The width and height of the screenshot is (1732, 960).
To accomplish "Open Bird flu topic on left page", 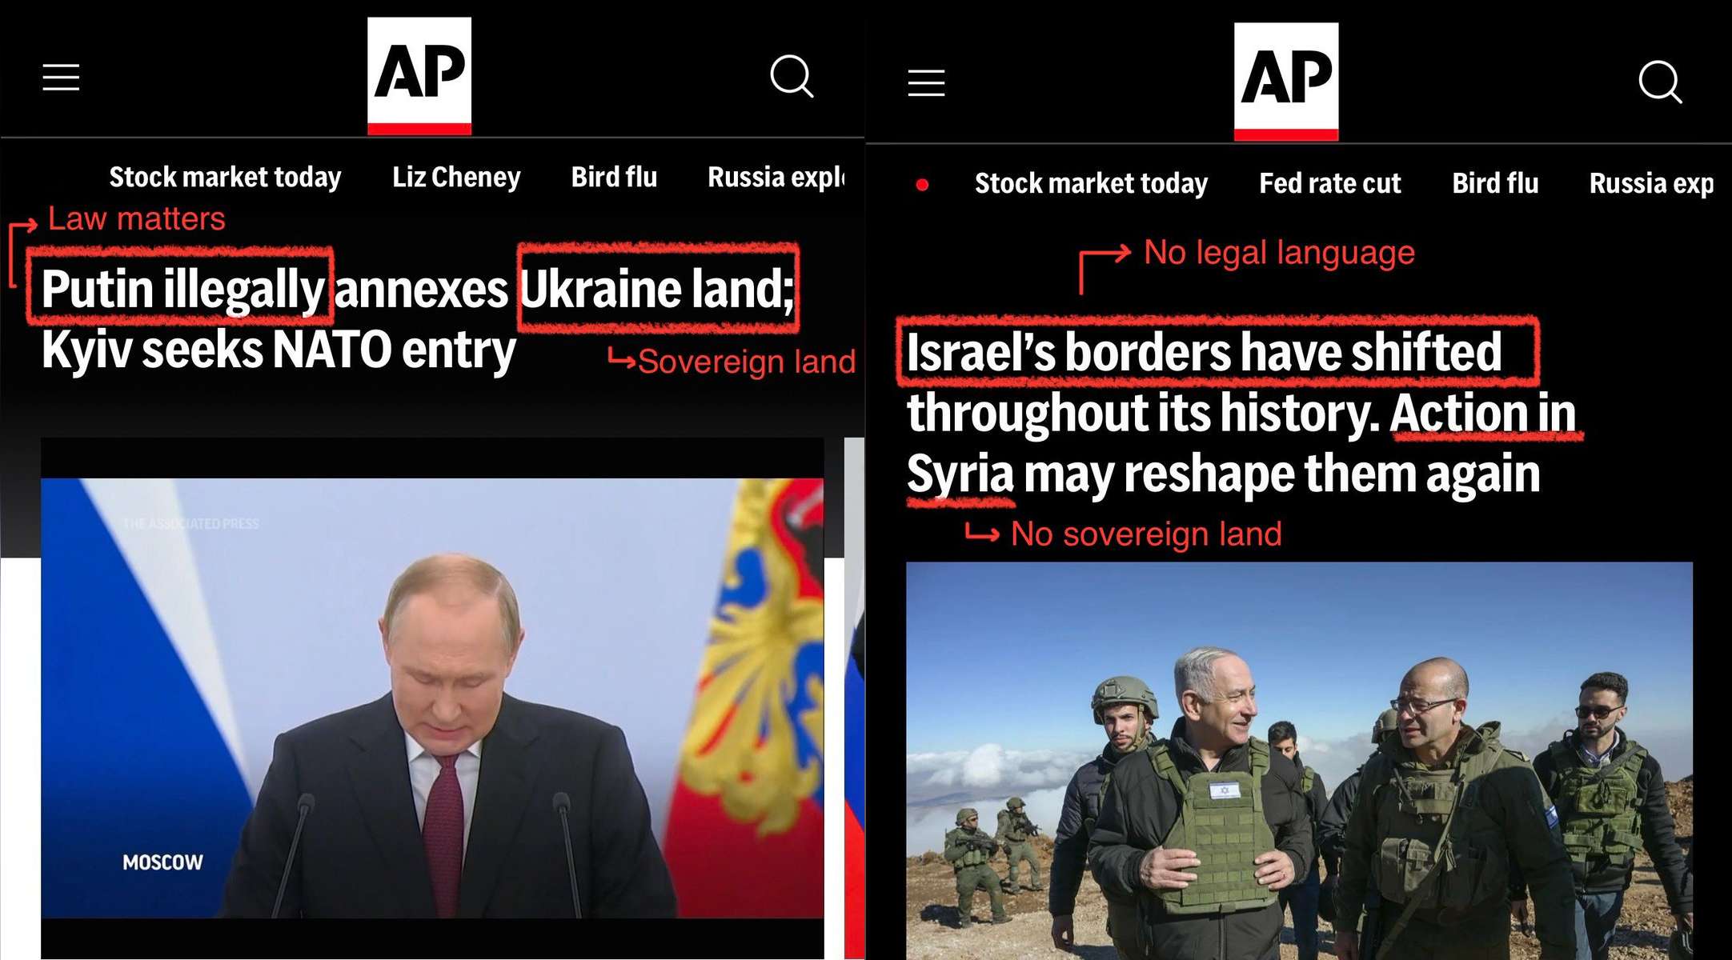I will tap(614, 177).
